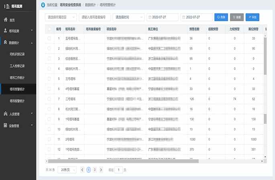Toggle the select-all checkbox in table header
Image resolution: width=275 pixels, height=180 pixels.
49,29
